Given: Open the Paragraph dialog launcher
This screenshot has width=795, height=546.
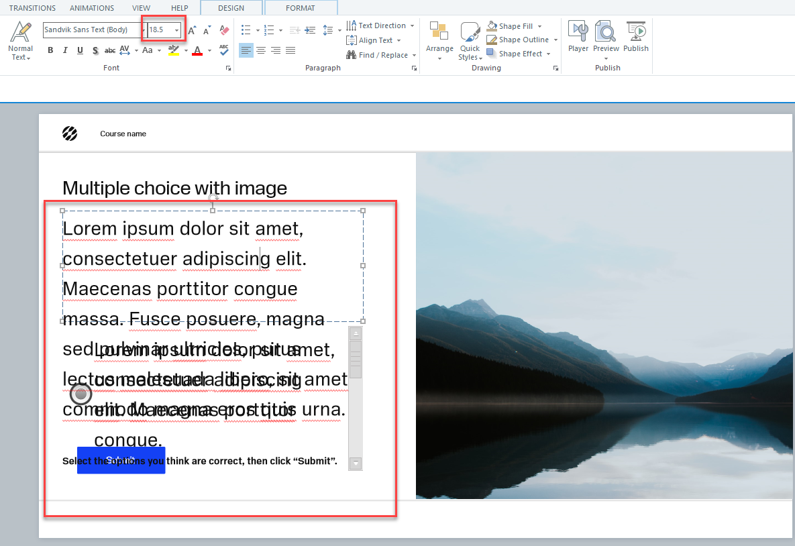Looking at the screenshot, I should (414, 68).
